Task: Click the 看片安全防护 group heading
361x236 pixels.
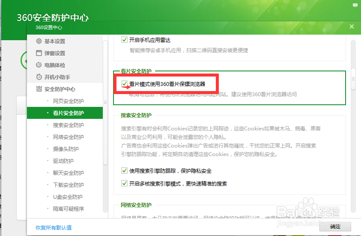Action: 136,71
